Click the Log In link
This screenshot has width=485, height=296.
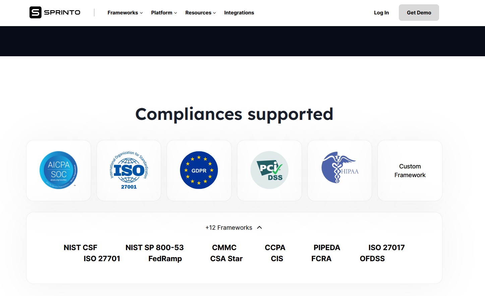click(x=381, y=13)
